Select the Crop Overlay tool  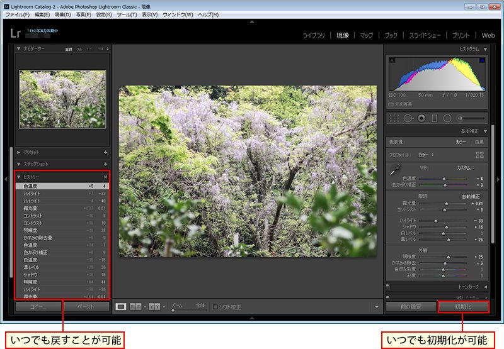click(x=394, y=118)
